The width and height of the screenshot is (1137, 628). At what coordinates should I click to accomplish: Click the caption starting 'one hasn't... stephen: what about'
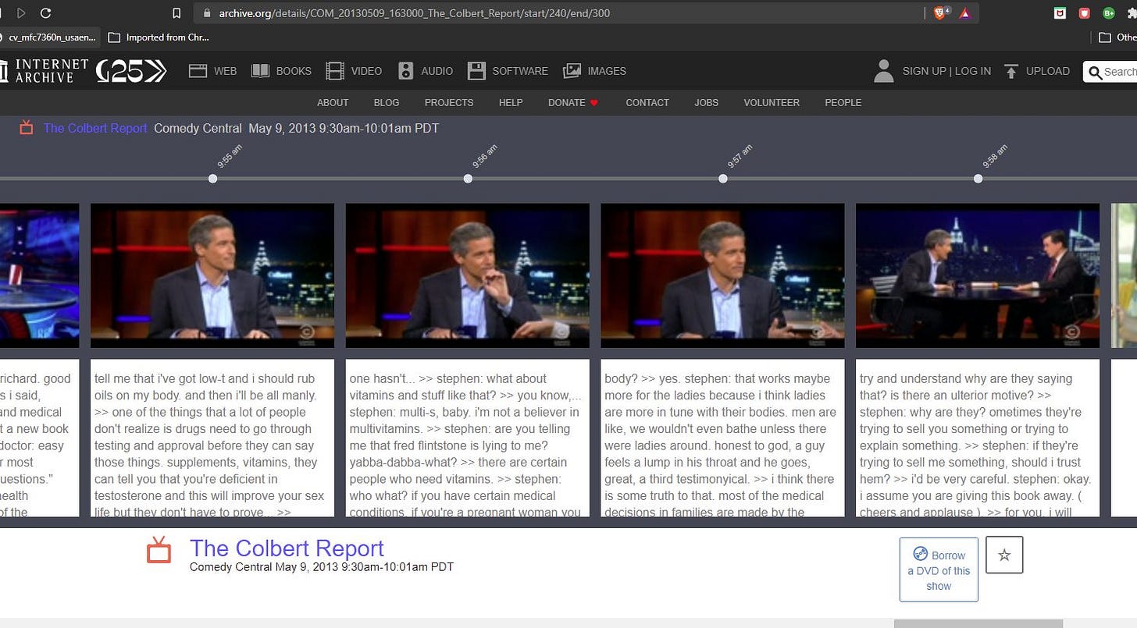468,438
